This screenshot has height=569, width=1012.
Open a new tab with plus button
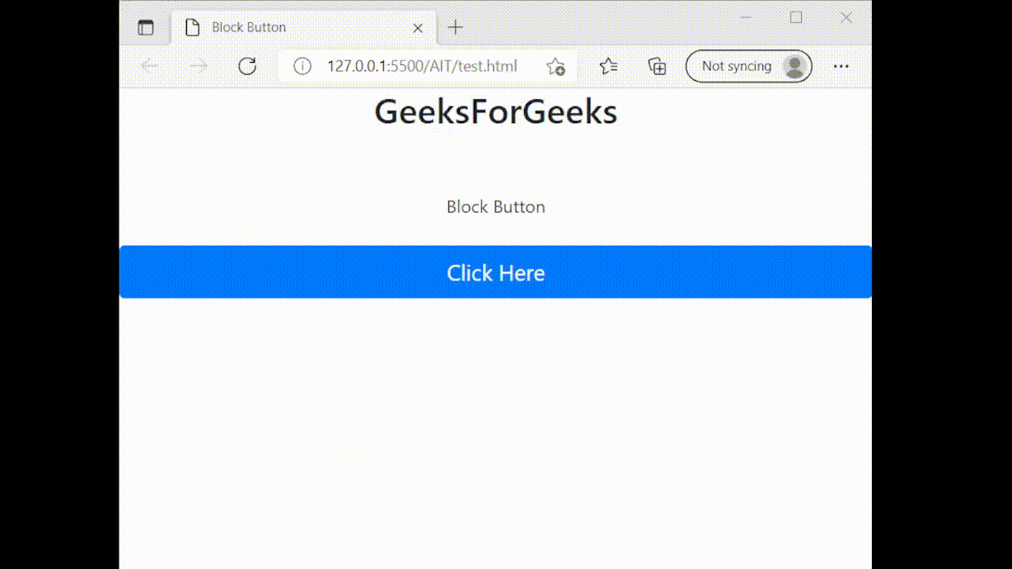[x=455, y=27]
